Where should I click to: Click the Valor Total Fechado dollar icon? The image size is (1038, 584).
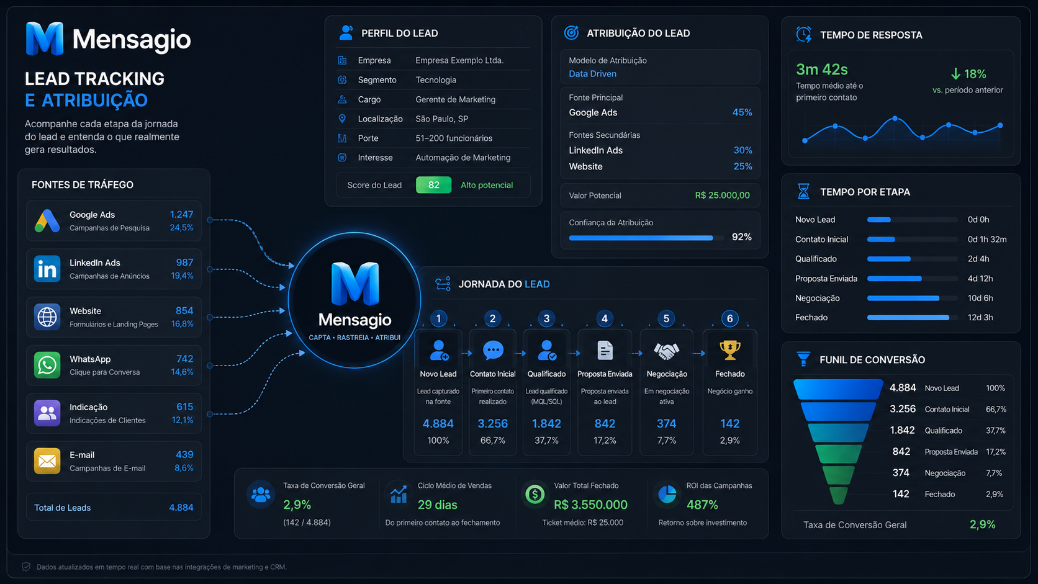click(x=535, y=495)
